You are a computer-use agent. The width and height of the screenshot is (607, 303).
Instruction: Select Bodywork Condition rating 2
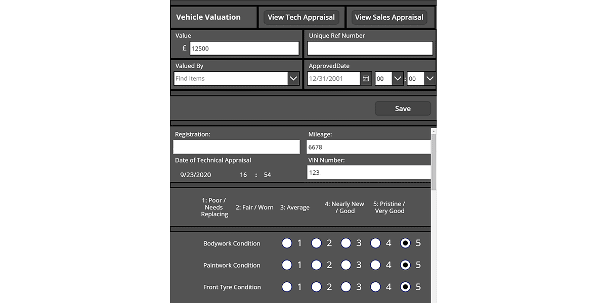(316, 243)
